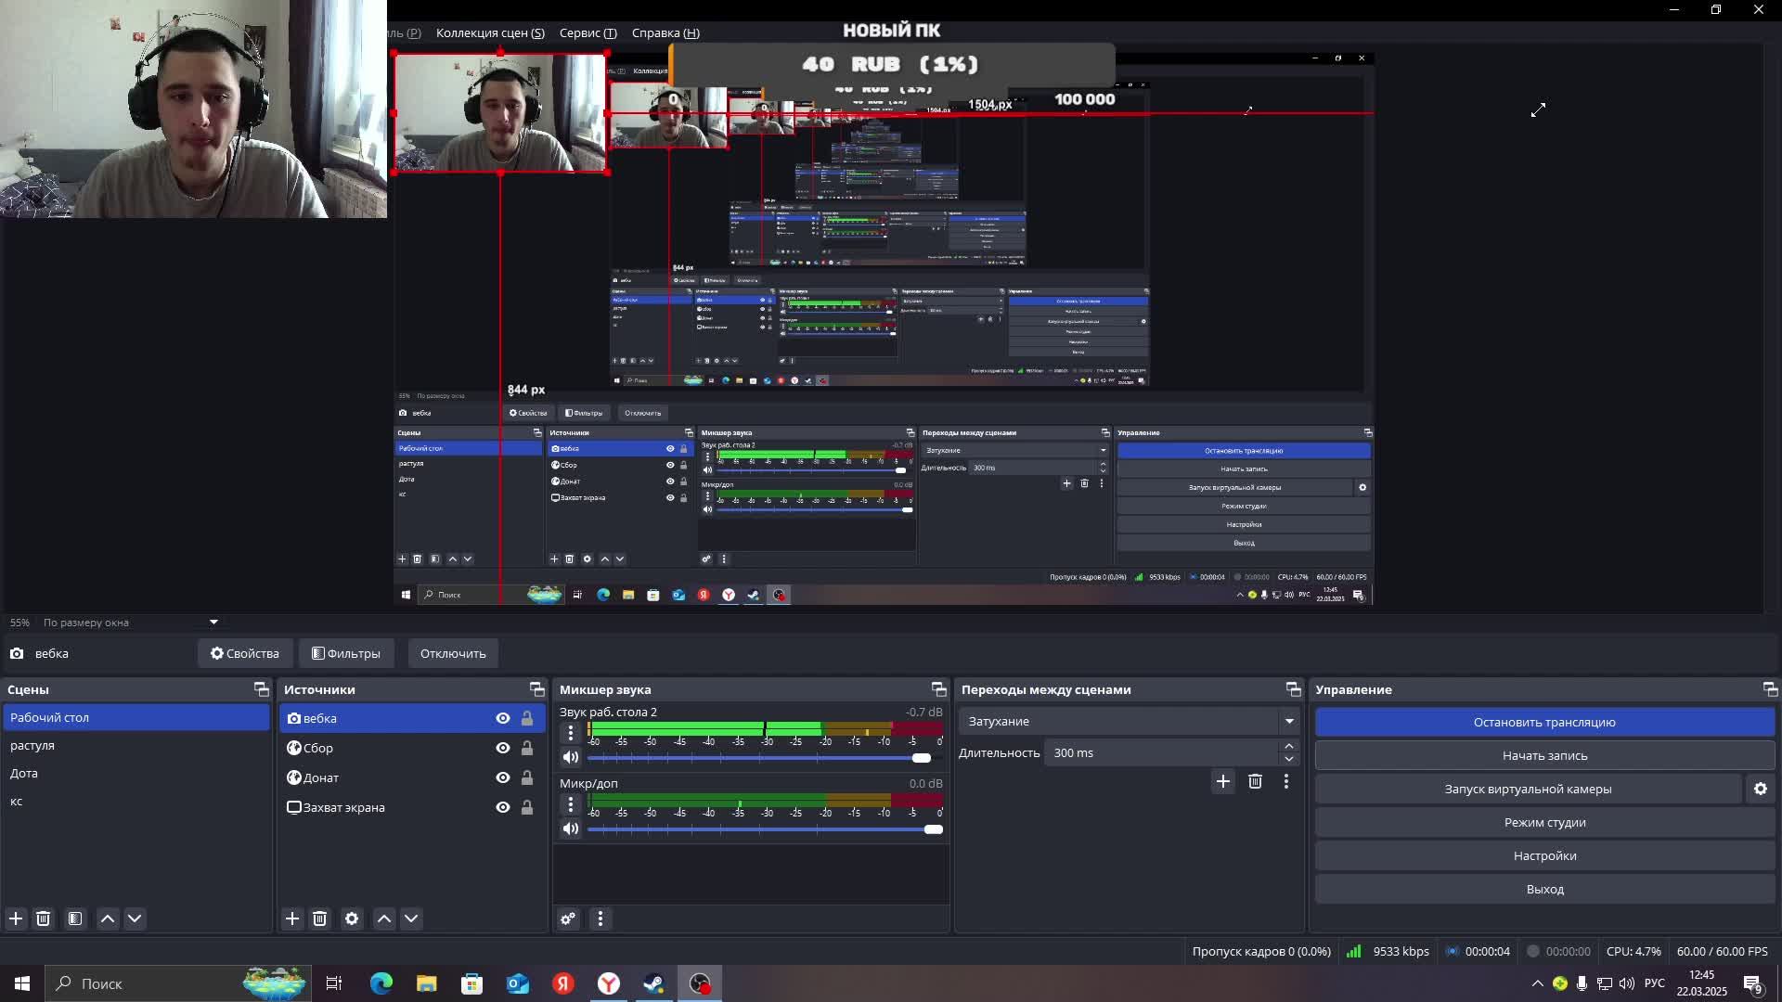The width and height of the screenshot is (1782, 1002).
Task: Open the Коллекция сцен menu
Action: point(489,32)
